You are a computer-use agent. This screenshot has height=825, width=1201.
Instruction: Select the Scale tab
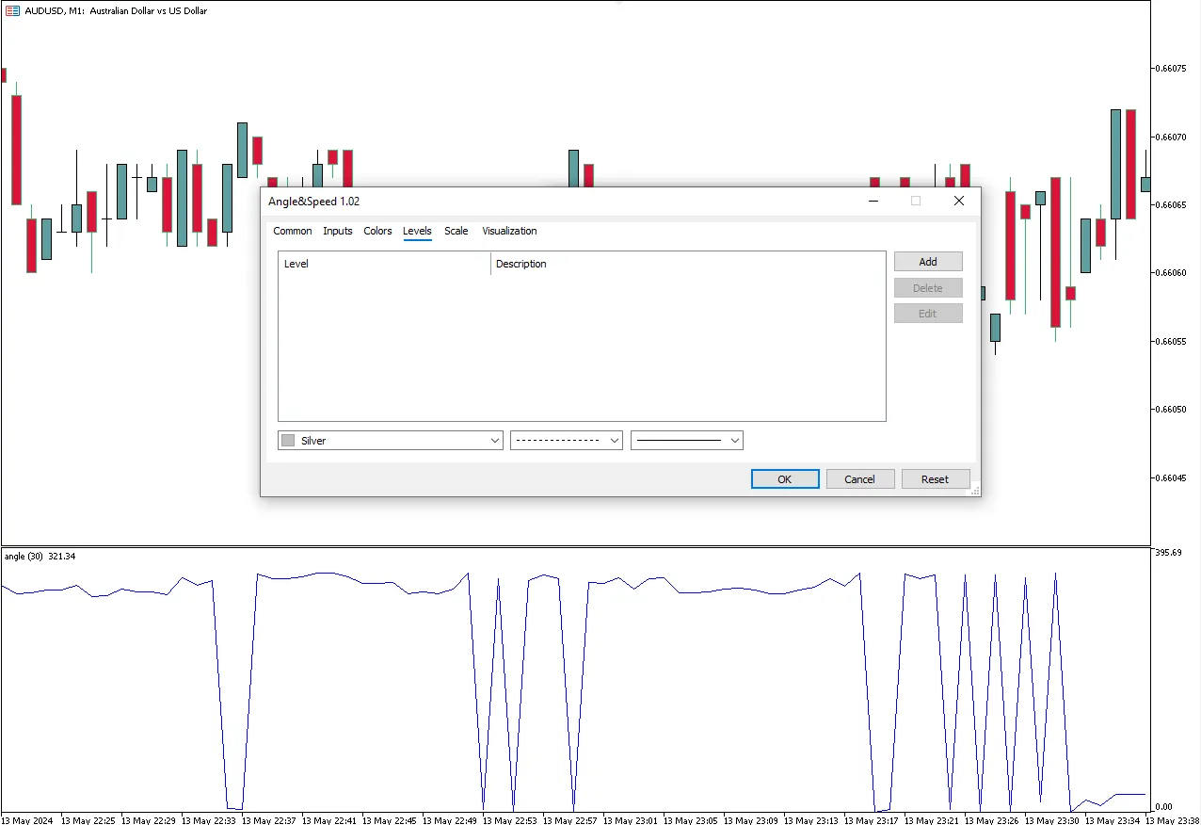[x=456, y=231]
